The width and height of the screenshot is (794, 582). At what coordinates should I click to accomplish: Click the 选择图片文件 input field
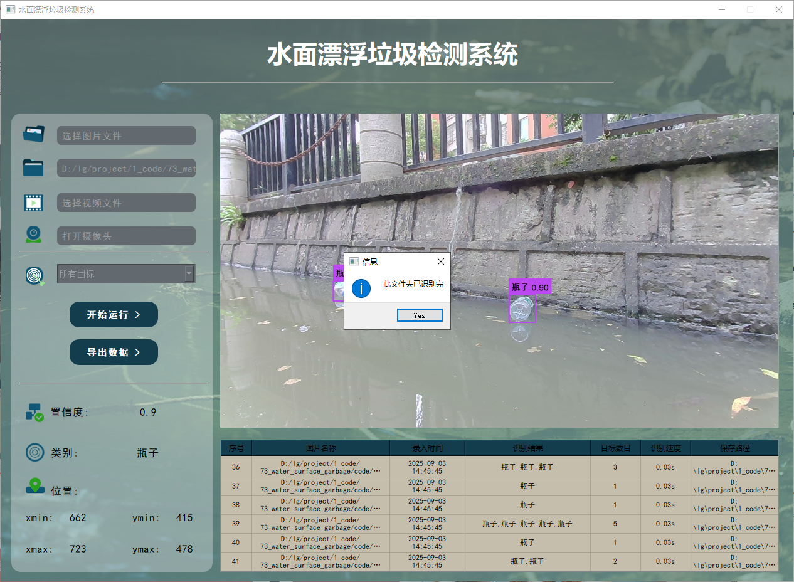(x=126, y=135)
